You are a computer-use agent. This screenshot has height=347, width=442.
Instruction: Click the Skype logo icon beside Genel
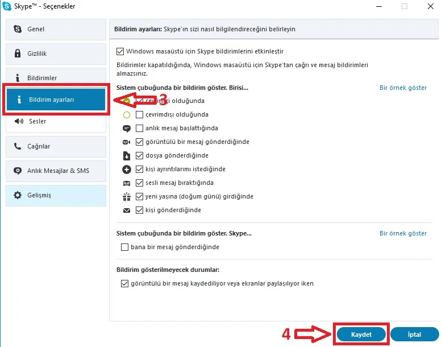tap(18, 29)
